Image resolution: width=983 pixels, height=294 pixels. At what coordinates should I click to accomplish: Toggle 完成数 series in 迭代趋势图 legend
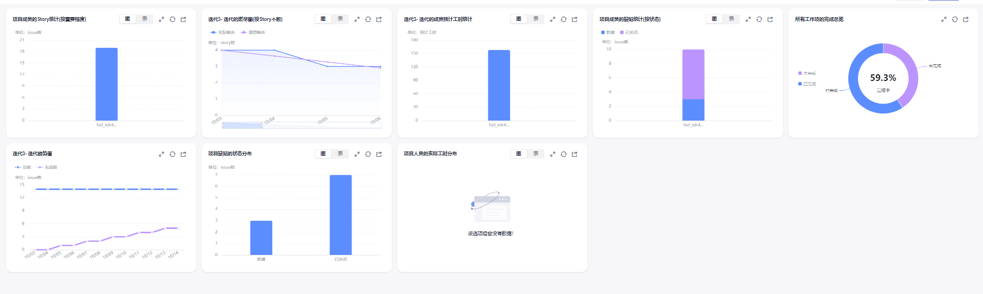pos(47,167)
